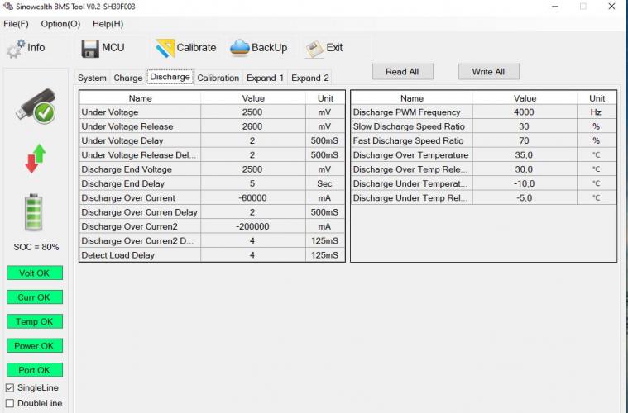Select the Expand-1 tab
Screen dimensions: 628x413
pyautogui.click(x=265, y=78)
